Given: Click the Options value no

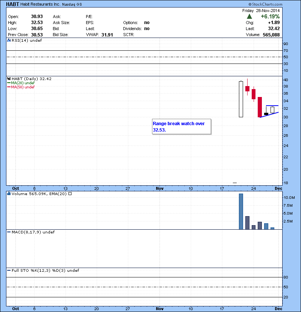Looking at the screenshot, I should (147, 23).
